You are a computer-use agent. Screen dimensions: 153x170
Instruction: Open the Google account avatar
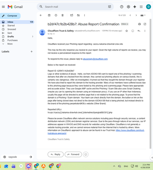(149, 7)
